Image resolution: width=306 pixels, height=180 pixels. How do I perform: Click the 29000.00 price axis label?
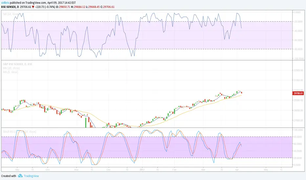(x=298, y=100)
